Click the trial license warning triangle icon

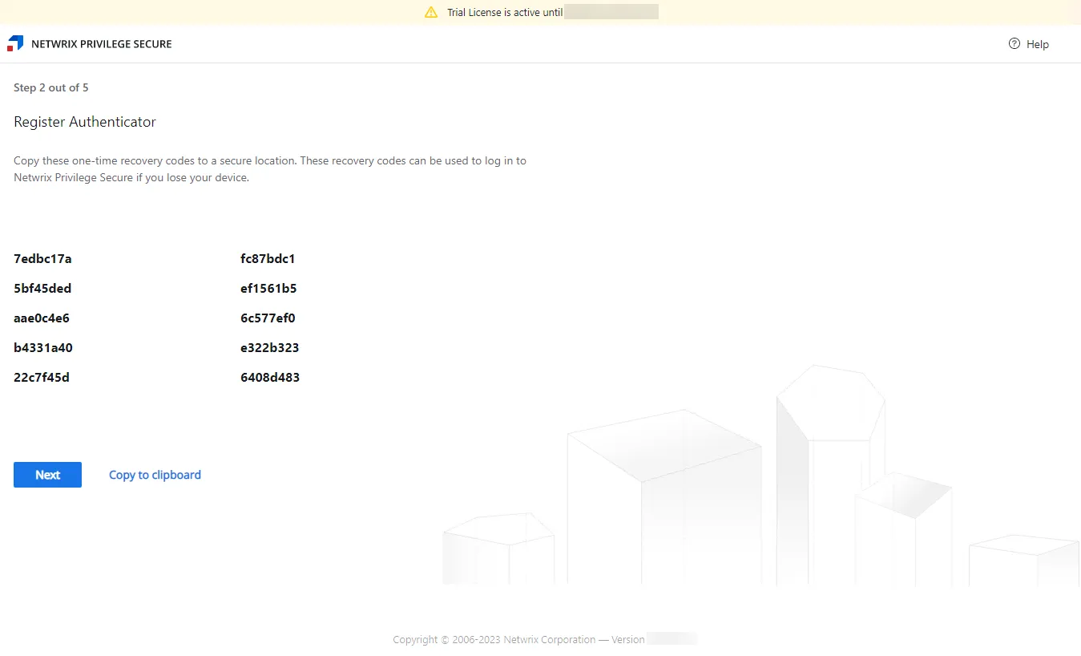pyautogui.click(x=431, y=12)
